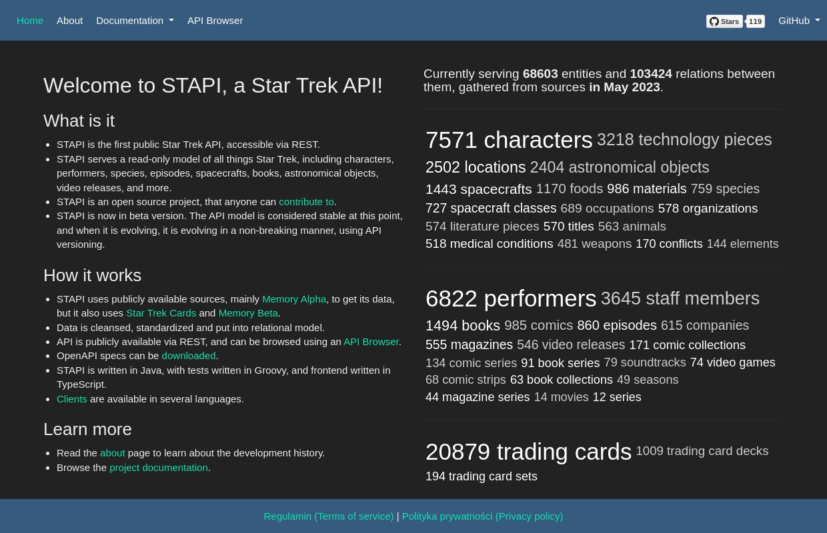The width and height of the screenshot is (827, 533).
Task: Follow the 'about' page link in Learn more
Action: (113, 453)
